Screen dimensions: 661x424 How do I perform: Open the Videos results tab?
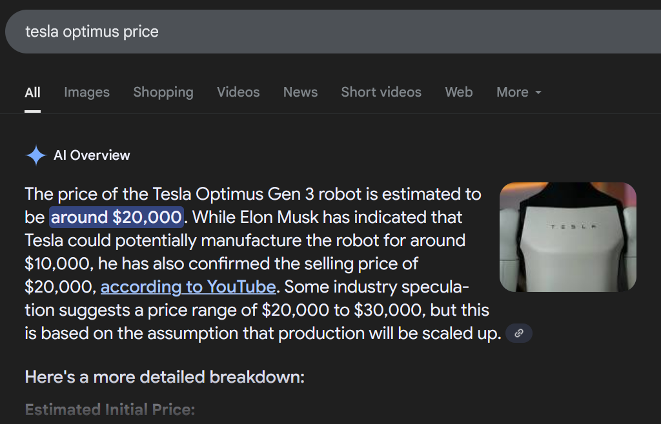(238, 92)
